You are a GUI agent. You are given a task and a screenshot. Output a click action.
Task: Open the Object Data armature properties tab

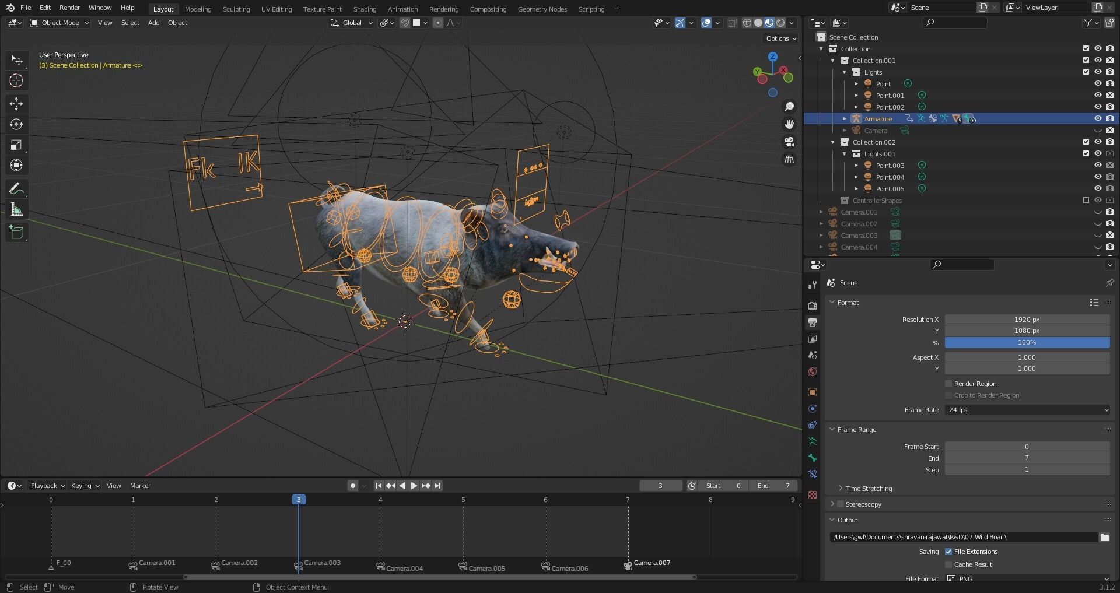point(813,441)
